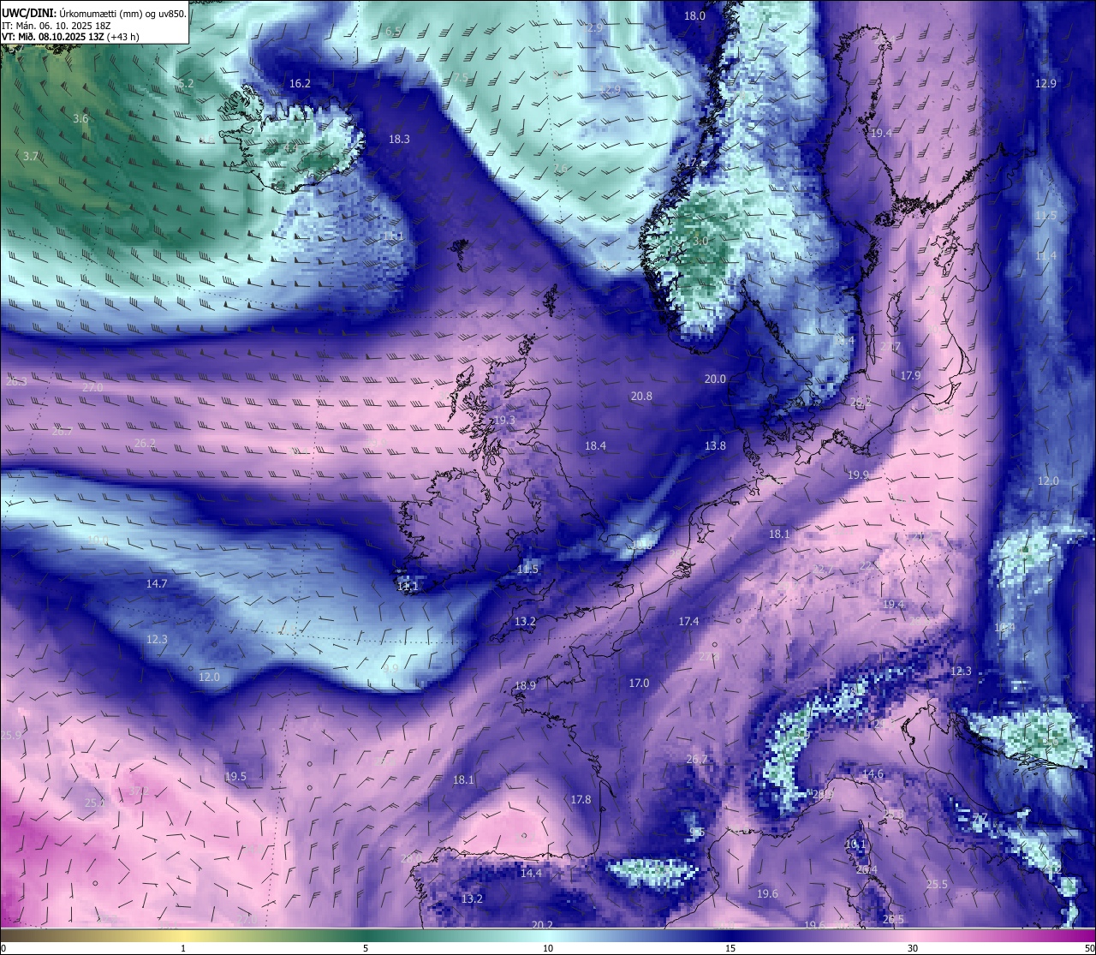This screenshot has width=1096, height=955.
Task: Click the 19.3 value over Scotland
Action: pyautogui.click(x=505, y=421)
